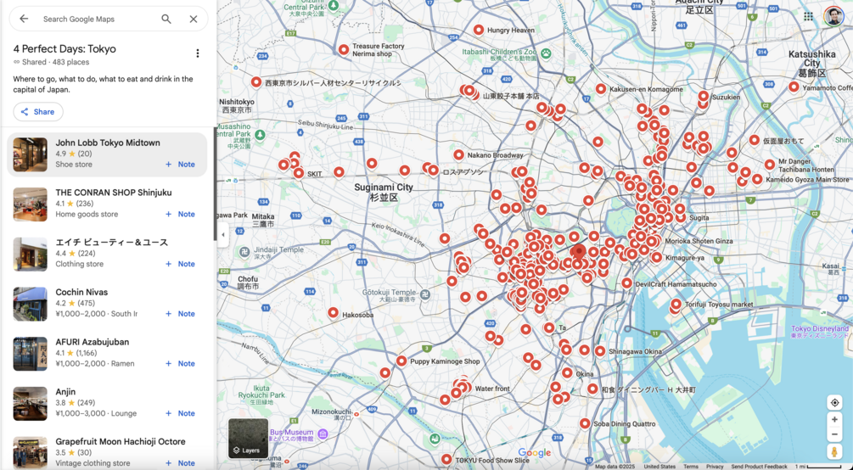Open Cochin Nivas thumbnail photo
Screen dimensions: 853x470
[x=31, y=304]
